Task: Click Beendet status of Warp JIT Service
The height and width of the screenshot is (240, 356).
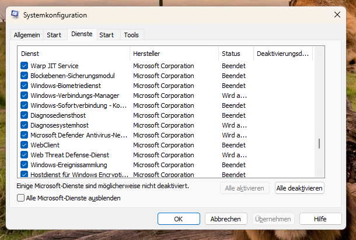Action: coord(233,66)
